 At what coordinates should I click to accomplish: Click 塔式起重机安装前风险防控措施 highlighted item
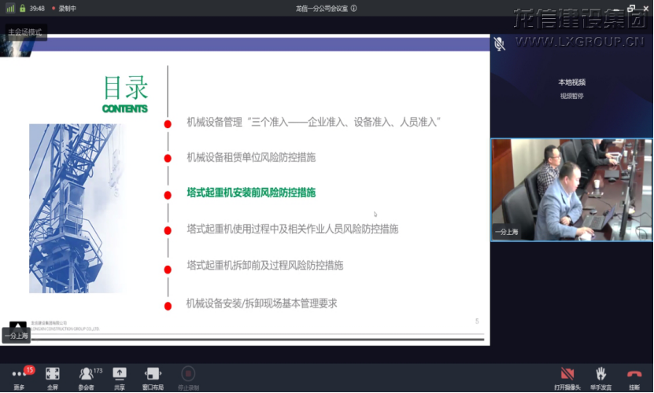pyautogui.click(x=251, y=193)
